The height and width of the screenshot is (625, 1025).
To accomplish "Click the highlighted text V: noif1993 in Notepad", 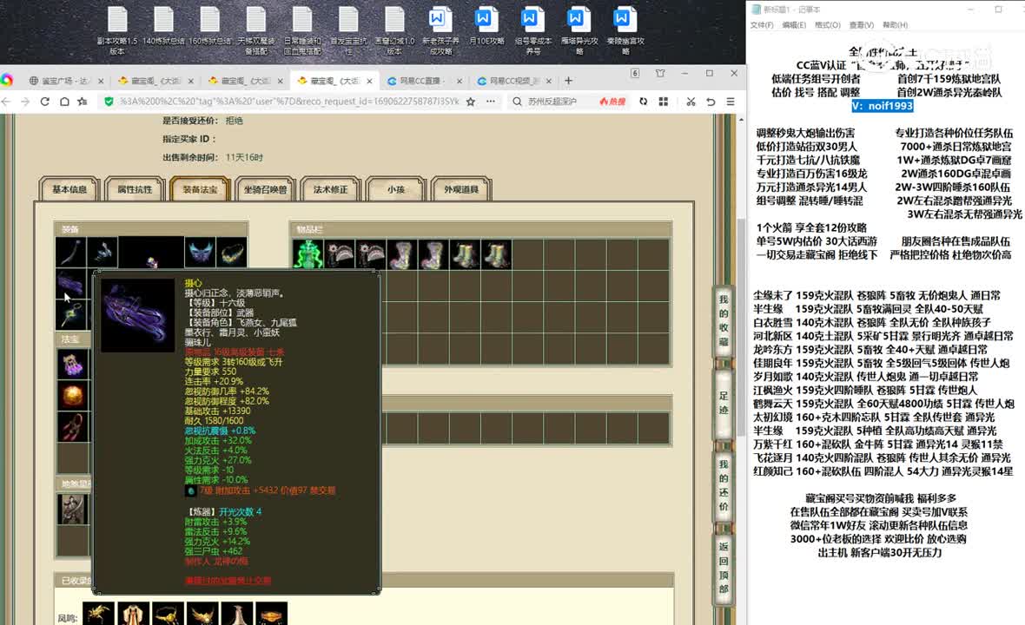I will (882, 106).
